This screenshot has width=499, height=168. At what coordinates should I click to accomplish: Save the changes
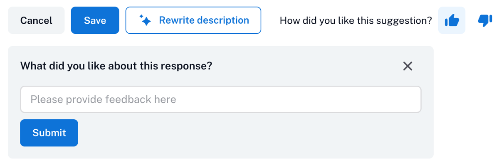pos(95,20)
